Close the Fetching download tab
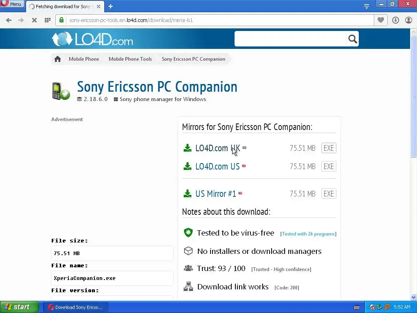The width and height of the screenshot is (417, 313). 99,7
